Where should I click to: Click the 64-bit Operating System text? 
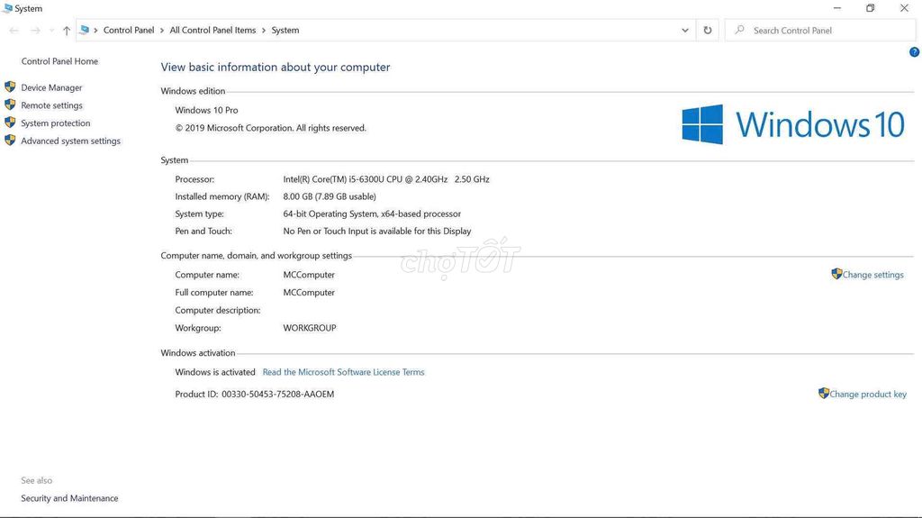coord(372,214)
